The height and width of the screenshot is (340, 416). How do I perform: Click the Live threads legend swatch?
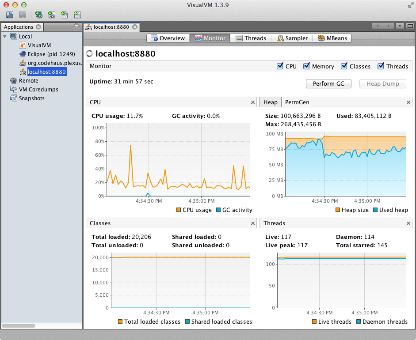(x=314, y=321)
